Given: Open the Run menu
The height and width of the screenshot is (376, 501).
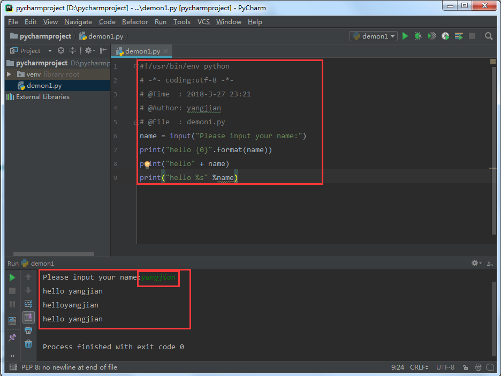Looking at the screenshot, I should point(161,22).
